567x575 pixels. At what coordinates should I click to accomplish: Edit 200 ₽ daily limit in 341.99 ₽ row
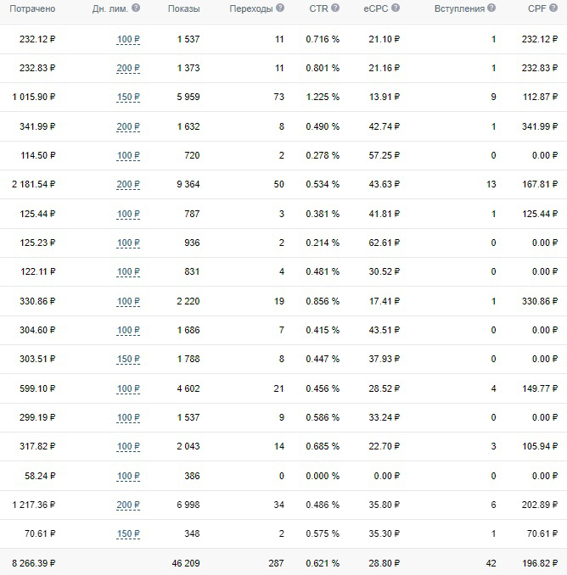(x=128, y=126)
